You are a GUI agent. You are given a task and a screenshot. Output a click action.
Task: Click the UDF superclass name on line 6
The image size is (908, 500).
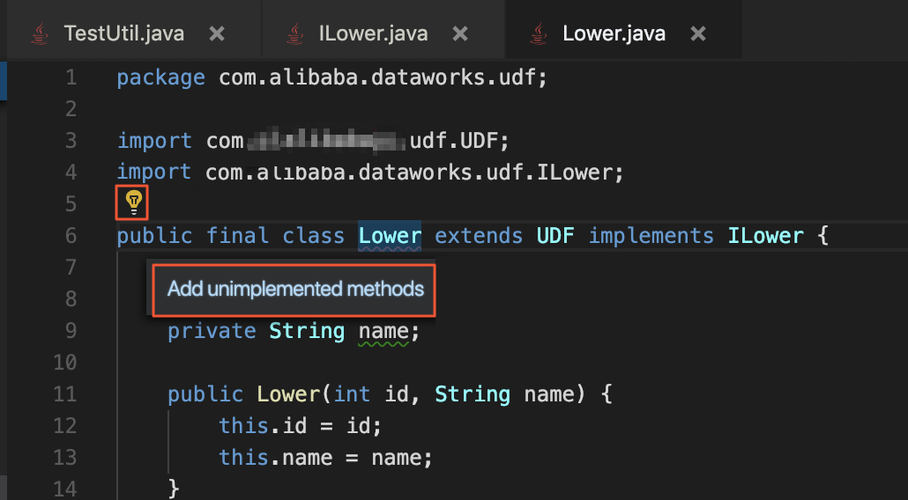pyautogui.click(x=555, y=236)
